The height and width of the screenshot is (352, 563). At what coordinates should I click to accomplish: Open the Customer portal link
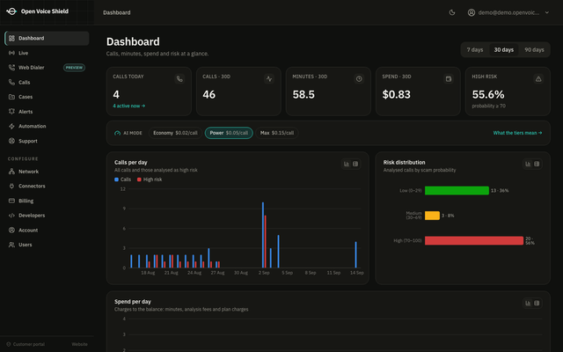coord(26,344)
